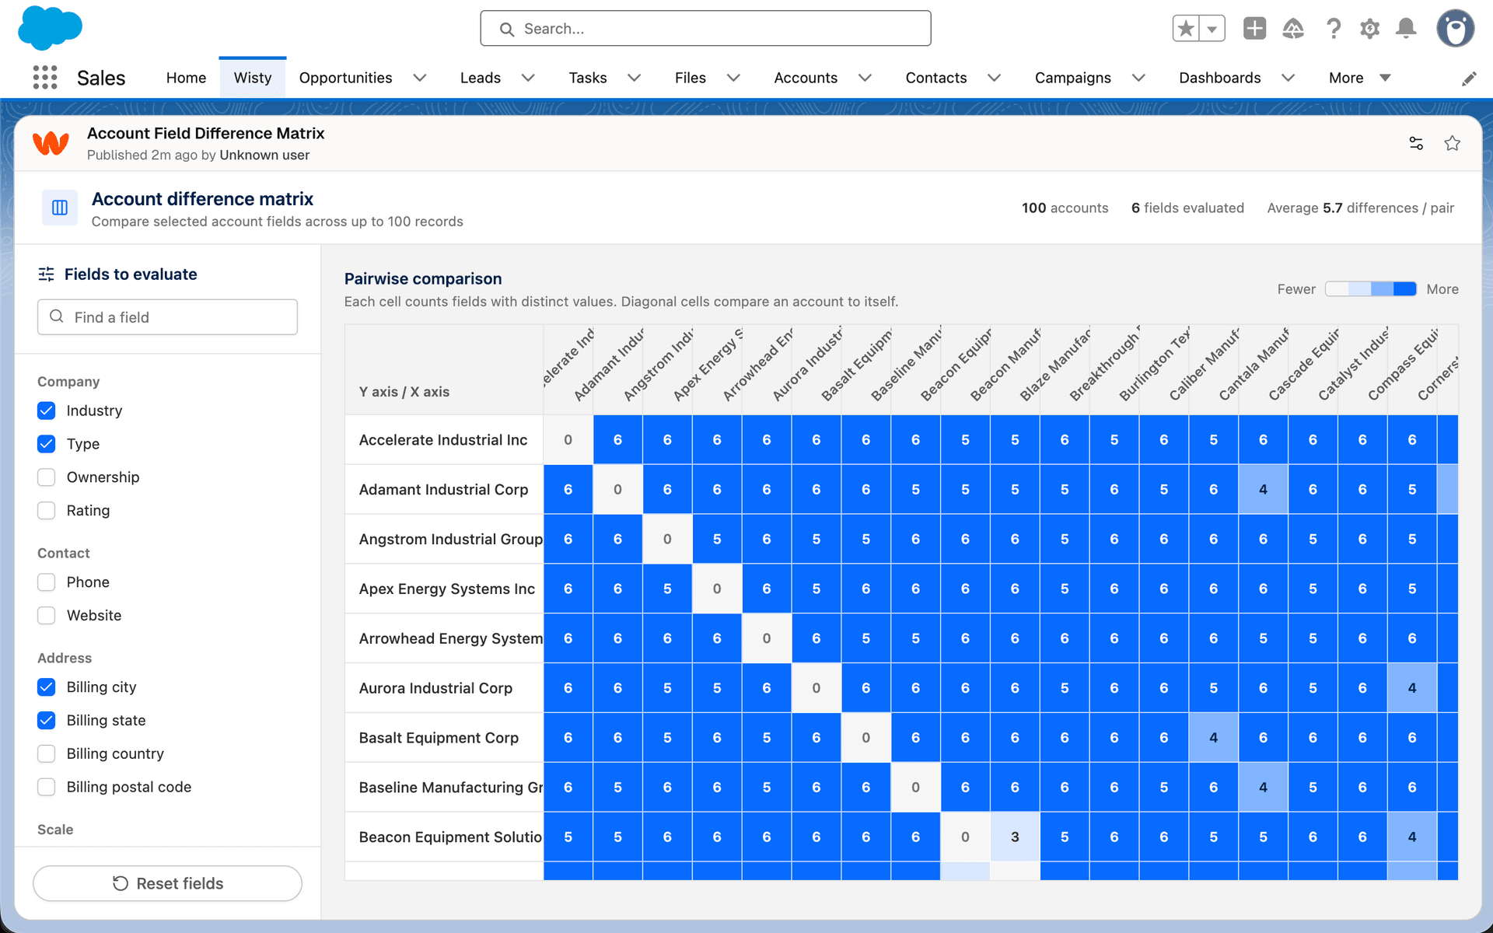Click the global Search field
Viewport: 1493px width, 933px height.
click(705, 29)
